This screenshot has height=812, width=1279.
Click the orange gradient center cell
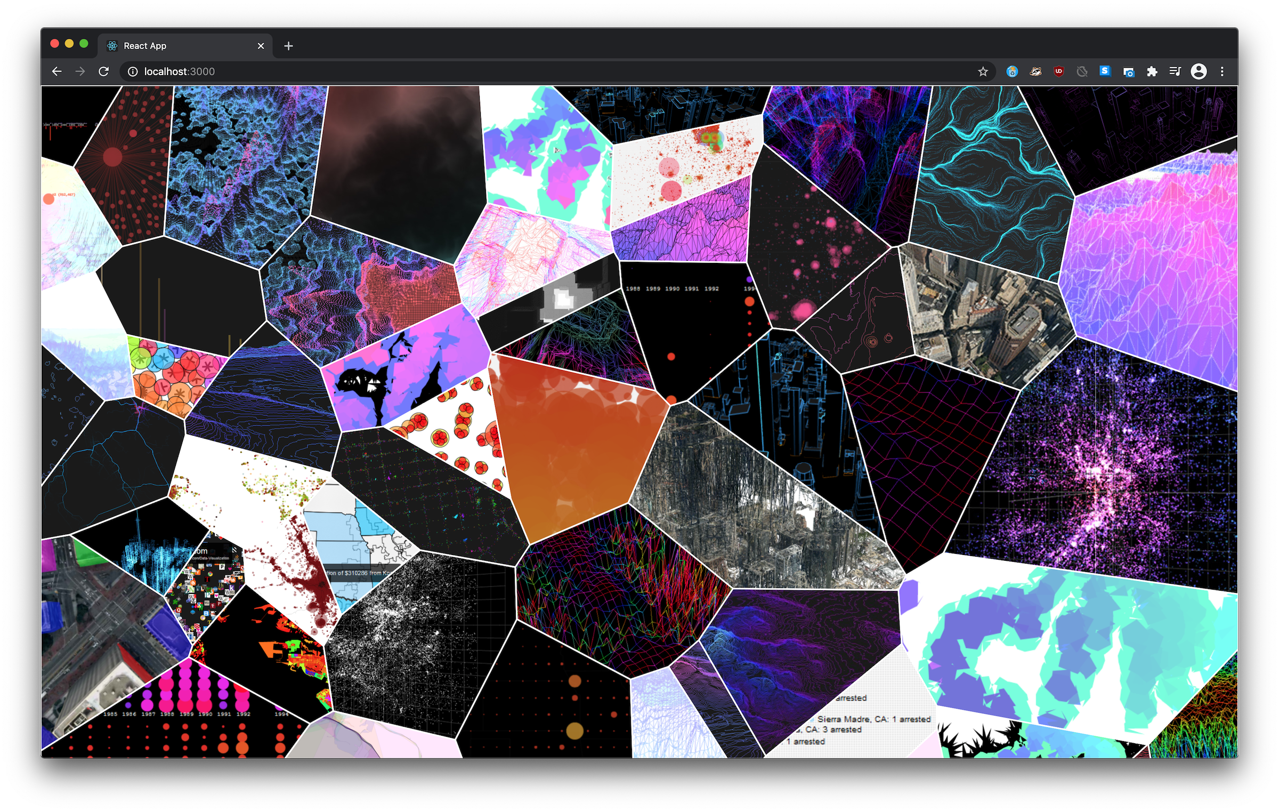[570, 448]
